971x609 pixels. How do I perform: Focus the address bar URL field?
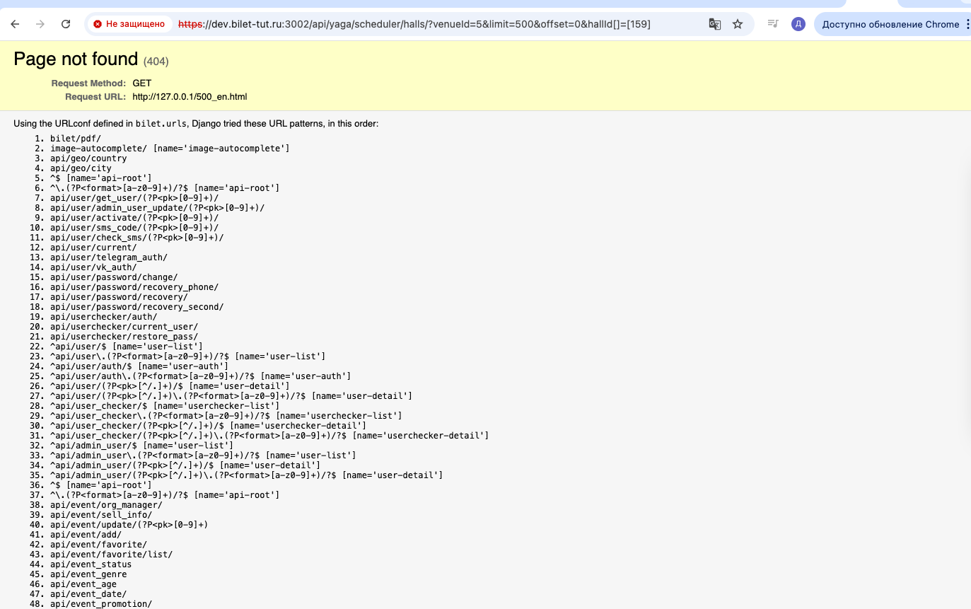click(x=424, y=24)
